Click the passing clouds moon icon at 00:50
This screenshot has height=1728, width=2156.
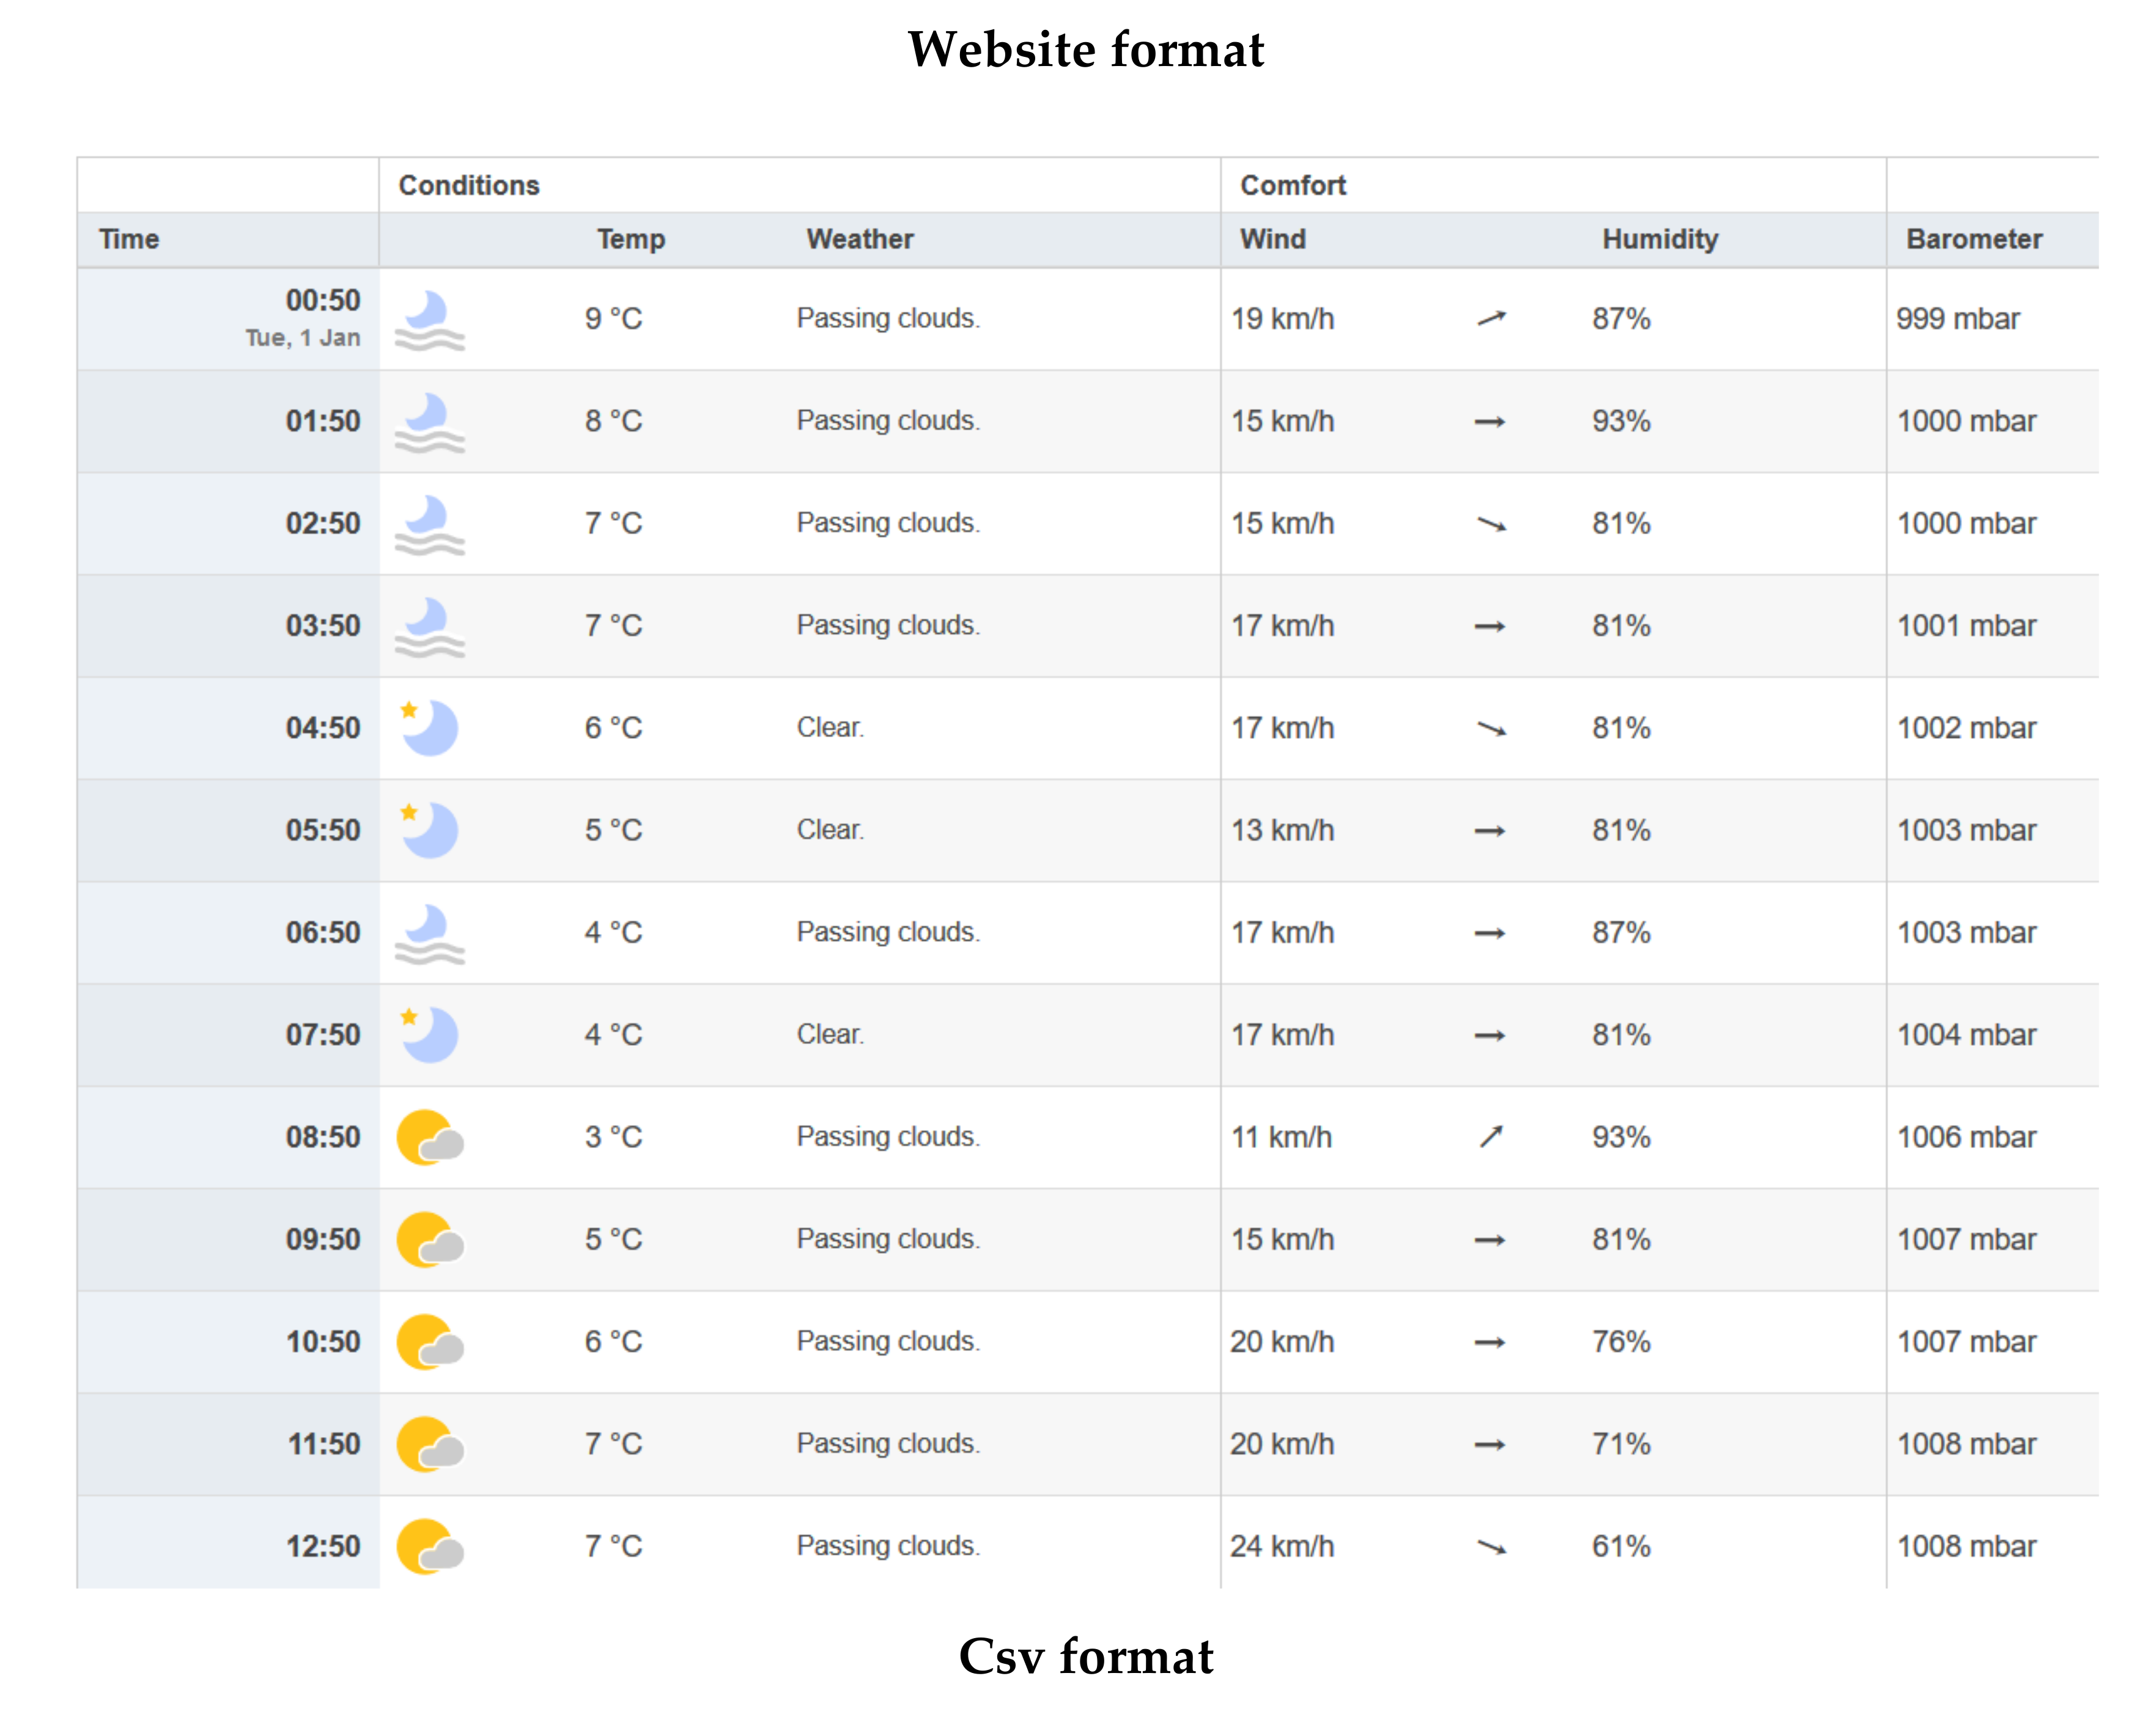point(429,320)
